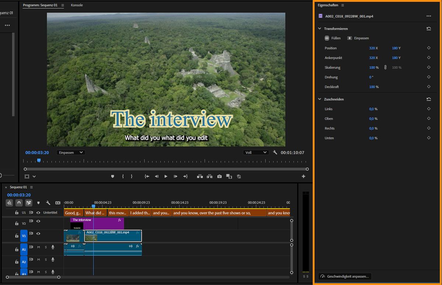The width and height of the screenshot is (442, 285).
Task: Click the Füllen button
Action: click(x=333, y=38)
